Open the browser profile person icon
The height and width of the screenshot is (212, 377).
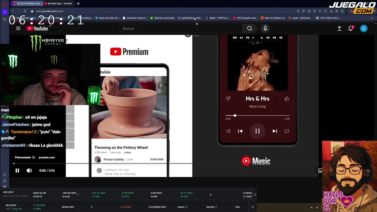[x=342, y=11]
